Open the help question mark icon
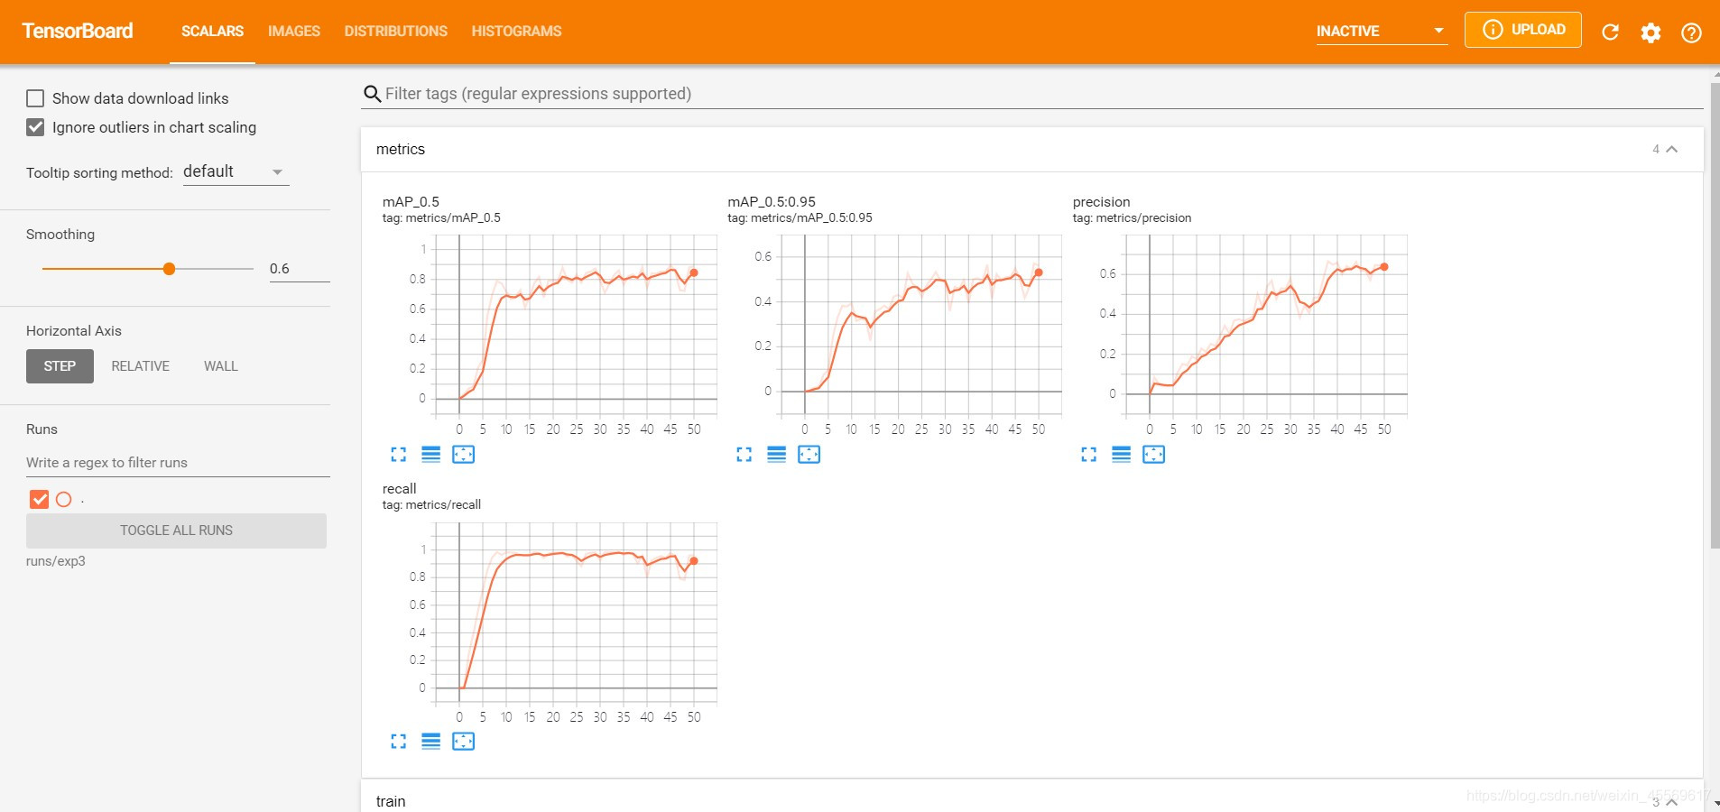 point(1691,32)
